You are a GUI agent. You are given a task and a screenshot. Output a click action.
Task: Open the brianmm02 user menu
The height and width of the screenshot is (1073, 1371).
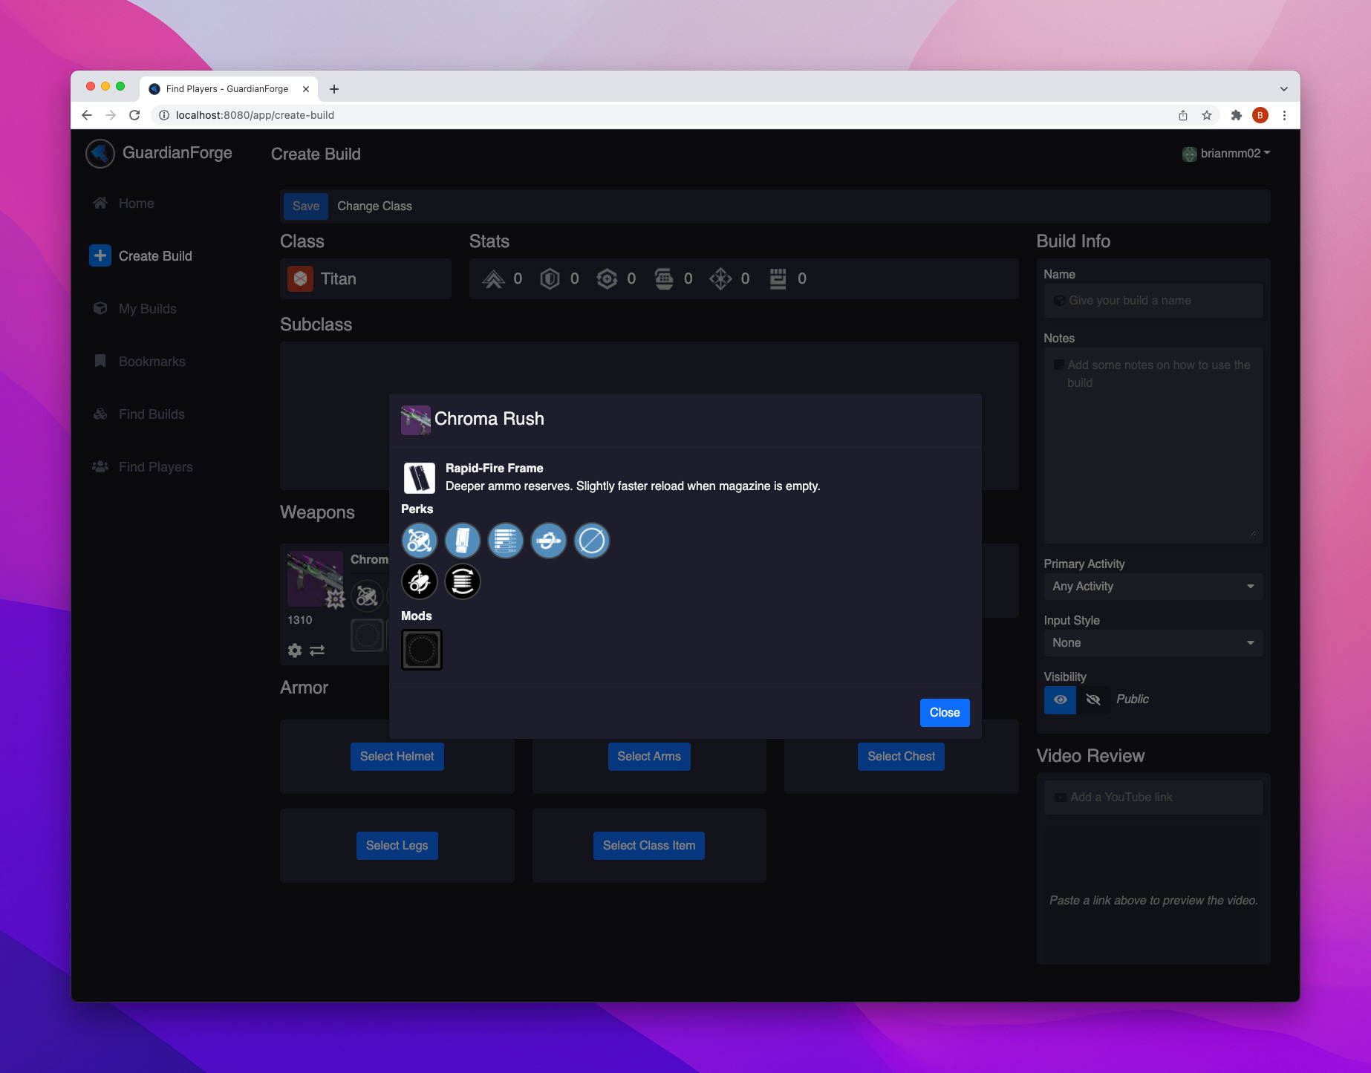[1227, 154]
